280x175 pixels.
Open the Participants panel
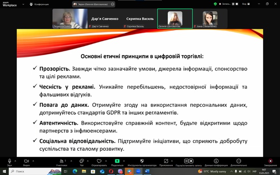(62, 162)
